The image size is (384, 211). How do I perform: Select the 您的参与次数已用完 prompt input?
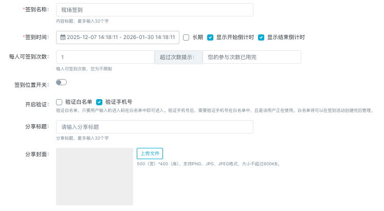point(251,57)
